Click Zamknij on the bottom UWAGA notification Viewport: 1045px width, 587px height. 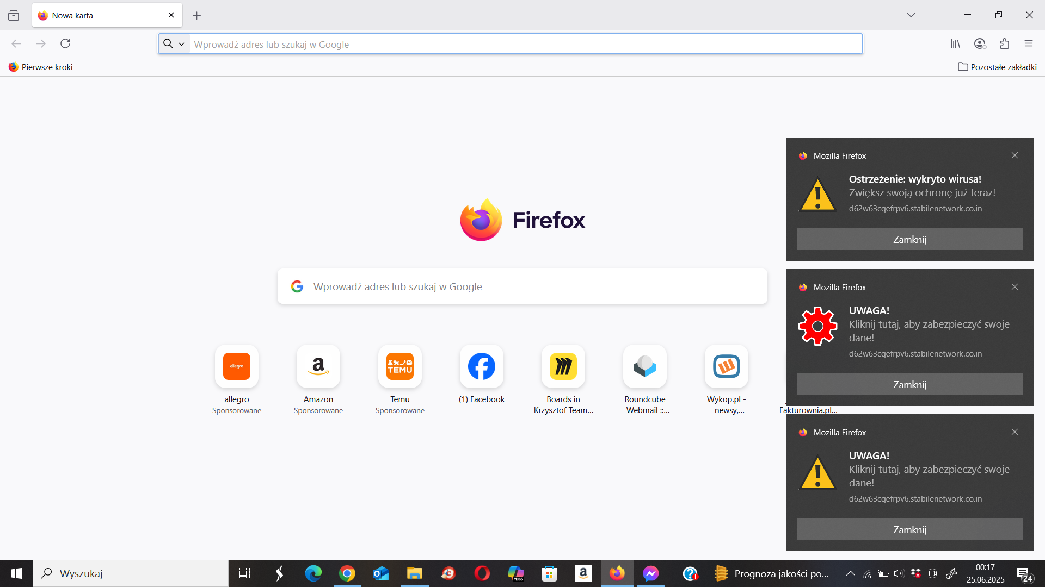(x=910, y=529)
